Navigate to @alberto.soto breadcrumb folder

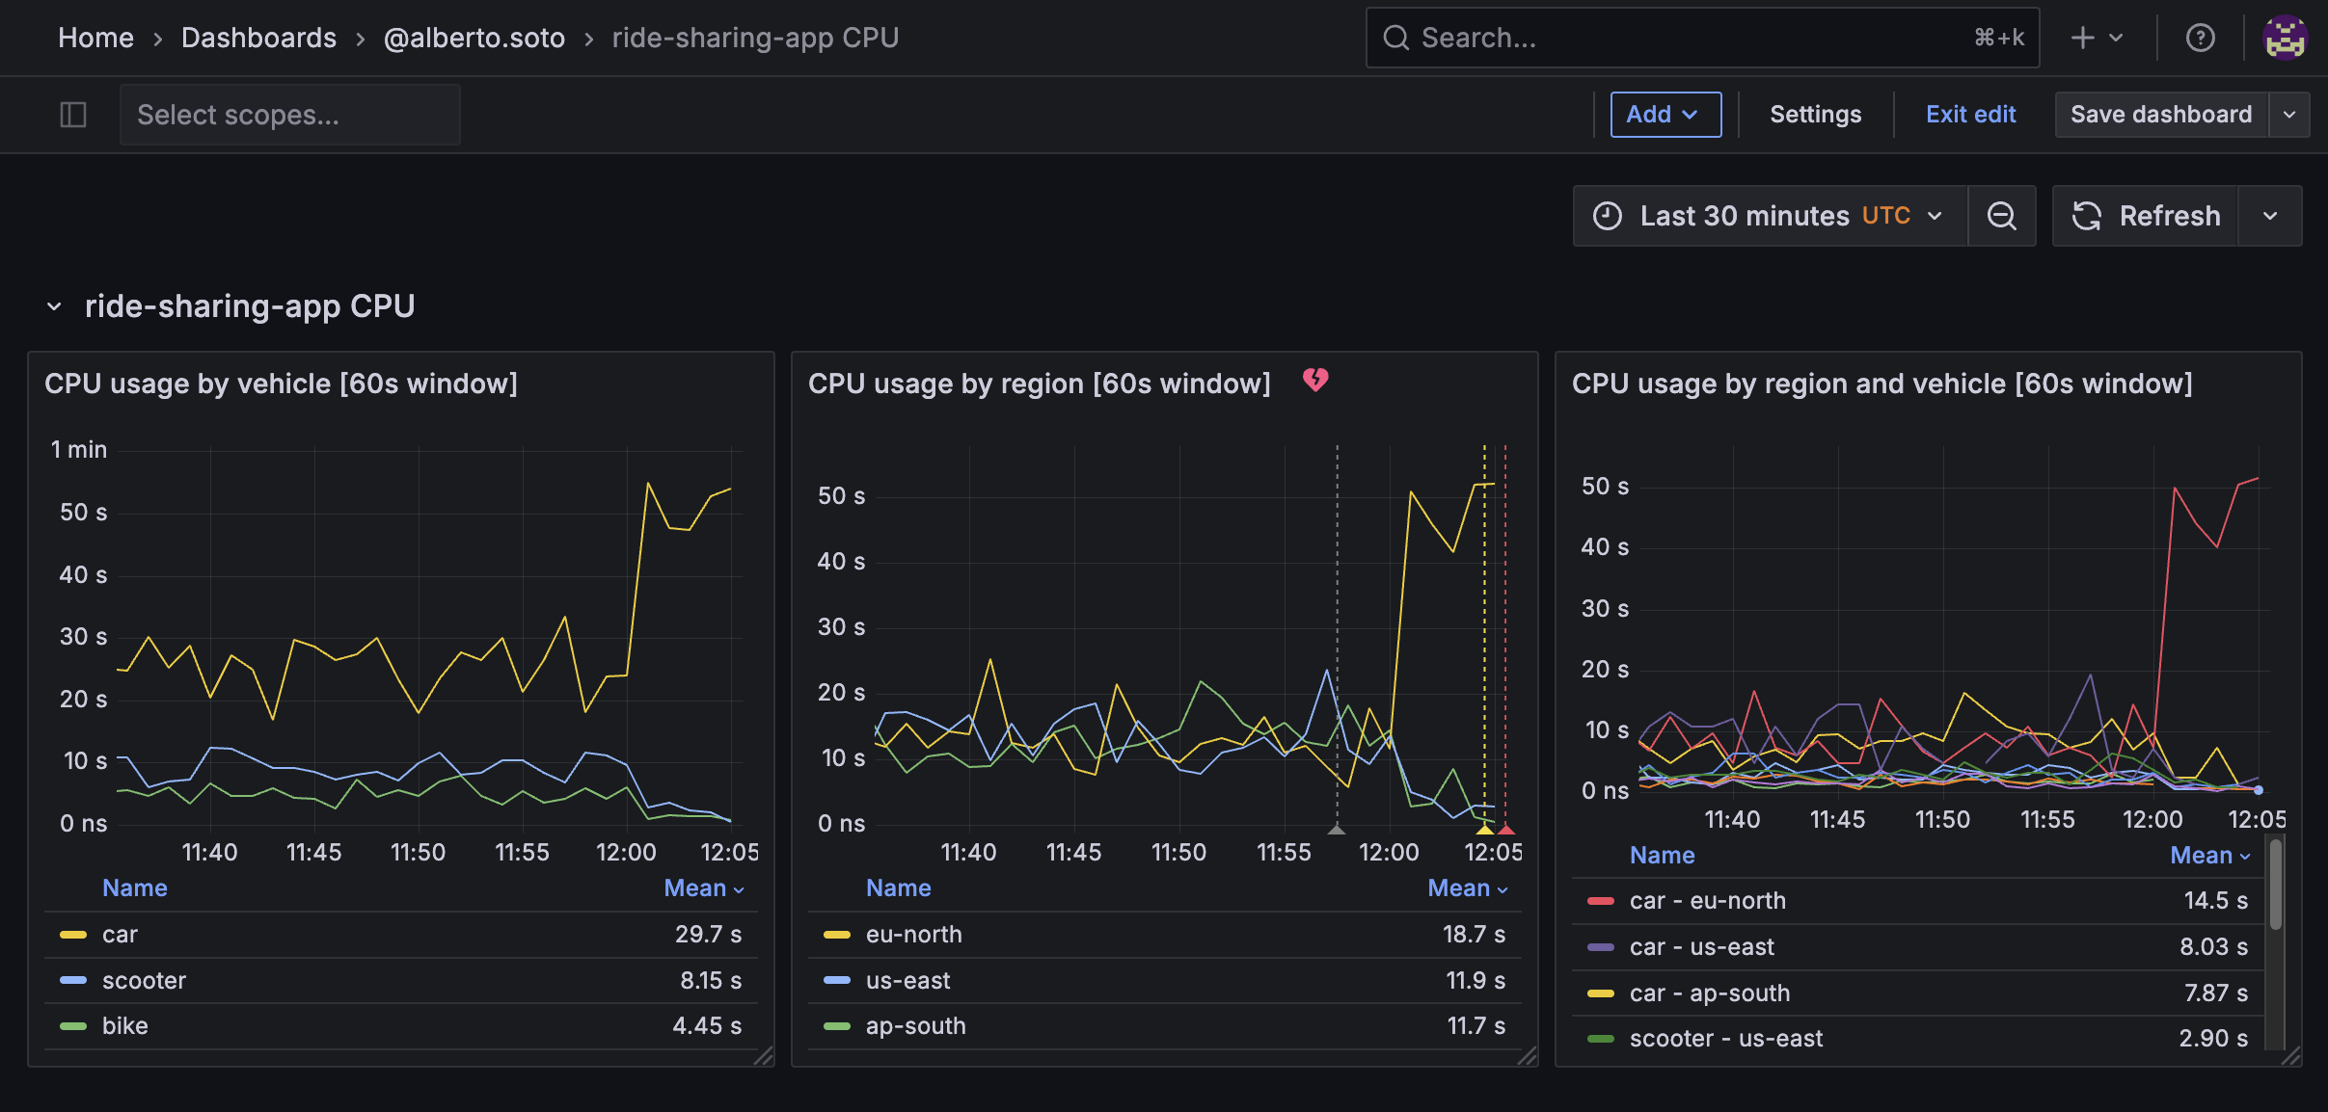point(474,38)
